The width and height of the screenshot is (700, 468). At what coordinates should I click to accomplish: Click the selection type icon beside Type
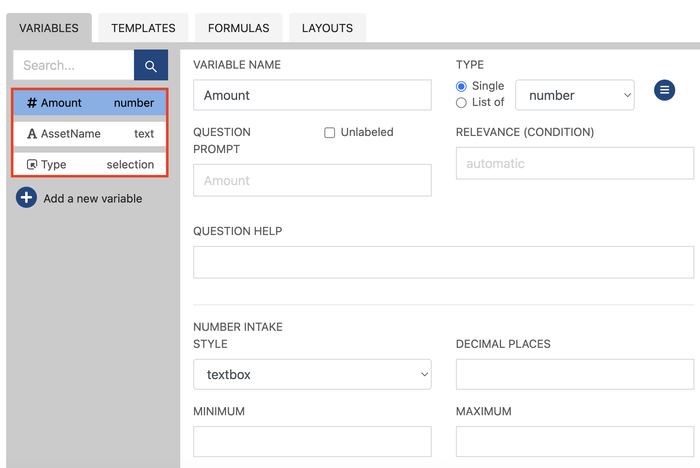32,164
